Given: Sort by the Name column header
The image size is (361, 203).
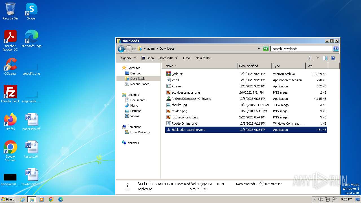Looking at the screenshot, I should pos(200,66).
